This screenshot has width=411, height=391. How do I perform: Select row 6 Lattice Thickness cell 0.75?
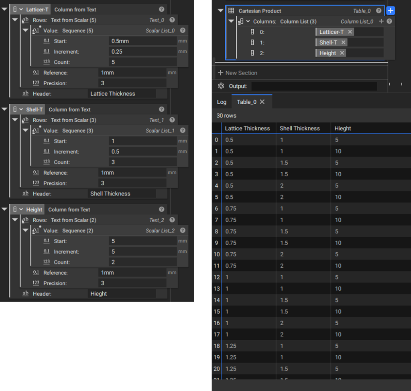pyautogui.click(x=248, y=209)
